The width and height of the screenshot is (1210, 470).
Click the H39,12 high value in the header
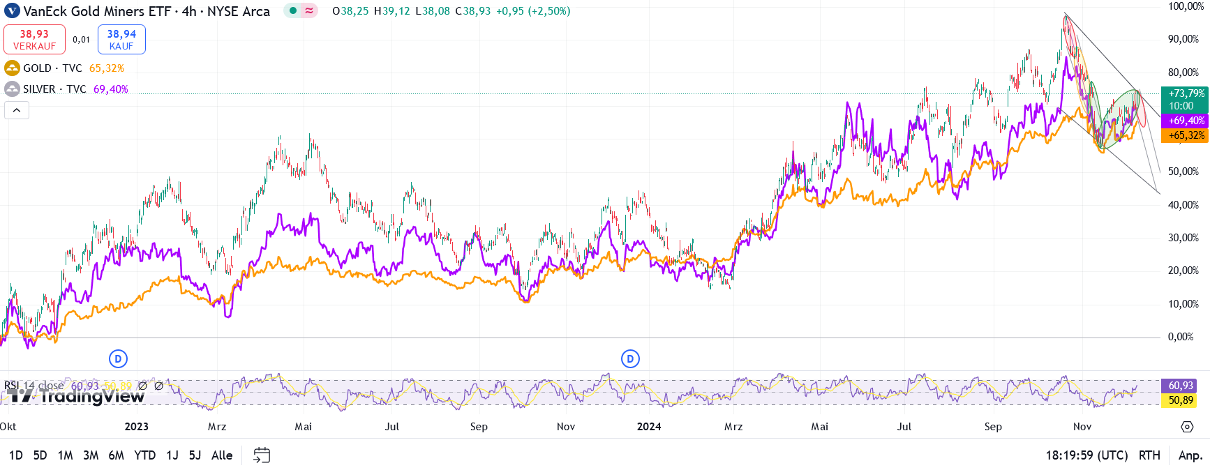click(x=392, y=11)
